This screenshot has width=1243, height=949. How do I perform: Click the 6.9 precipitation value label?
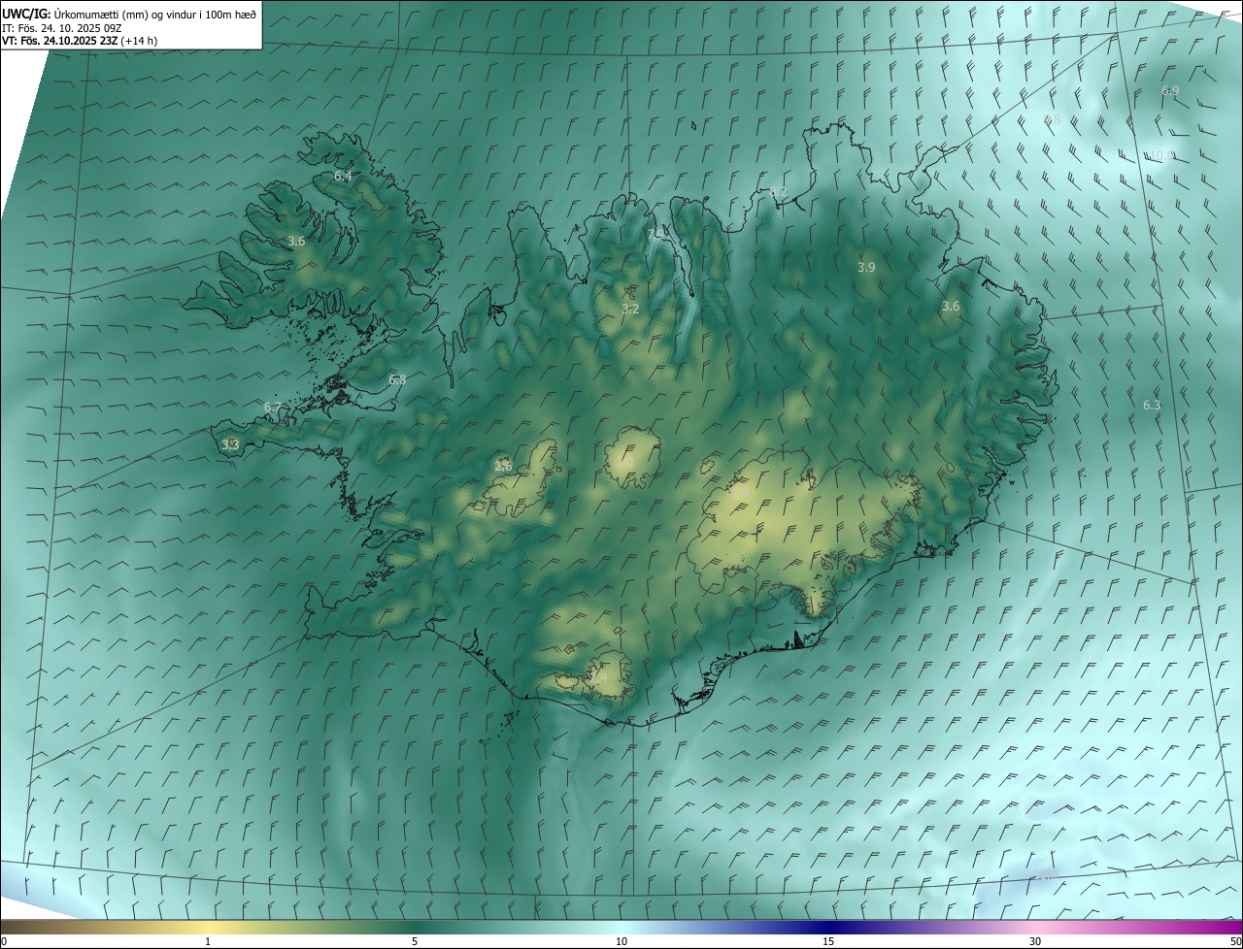[x=1170, y=91]
